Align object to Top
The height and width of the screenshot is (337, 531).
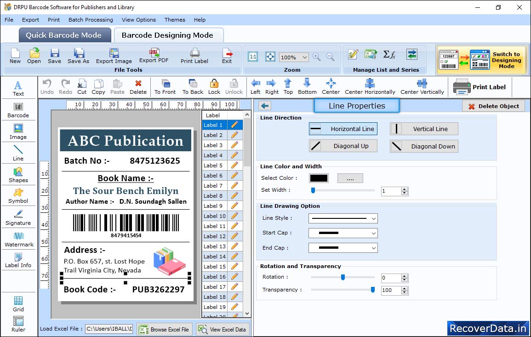(x=288, y=87)
